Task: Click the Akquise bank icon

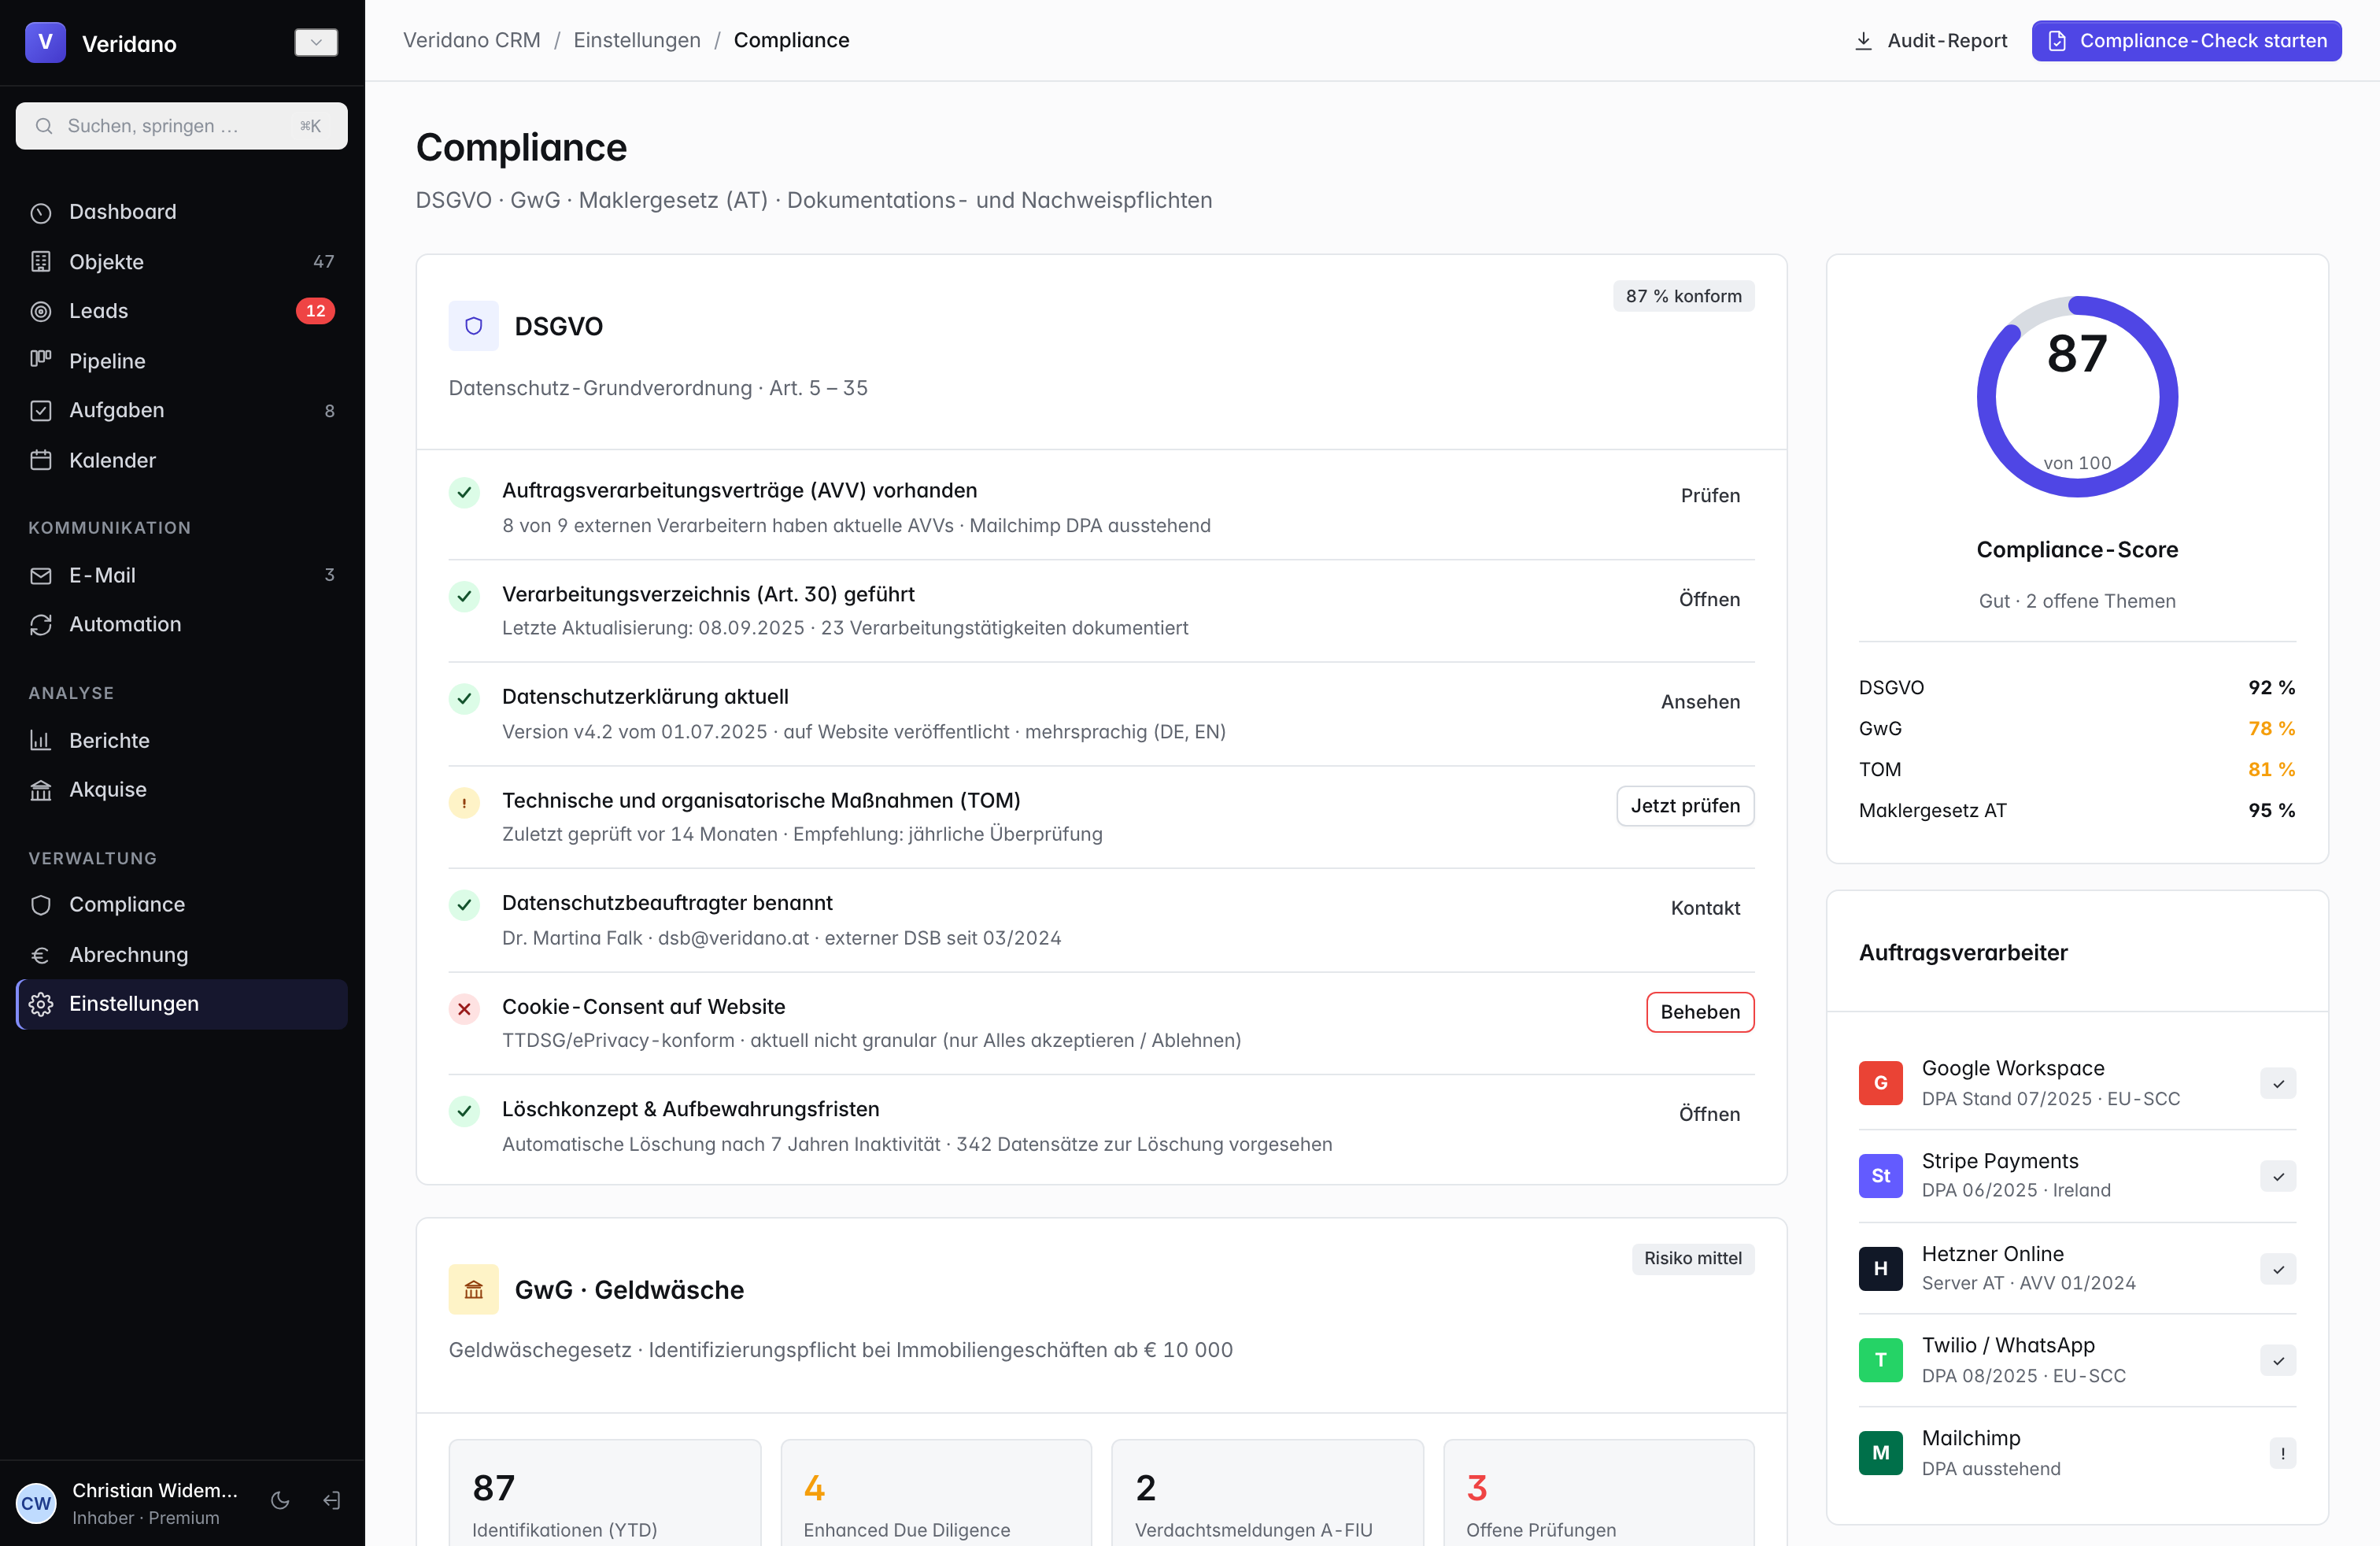Action: 41,790
